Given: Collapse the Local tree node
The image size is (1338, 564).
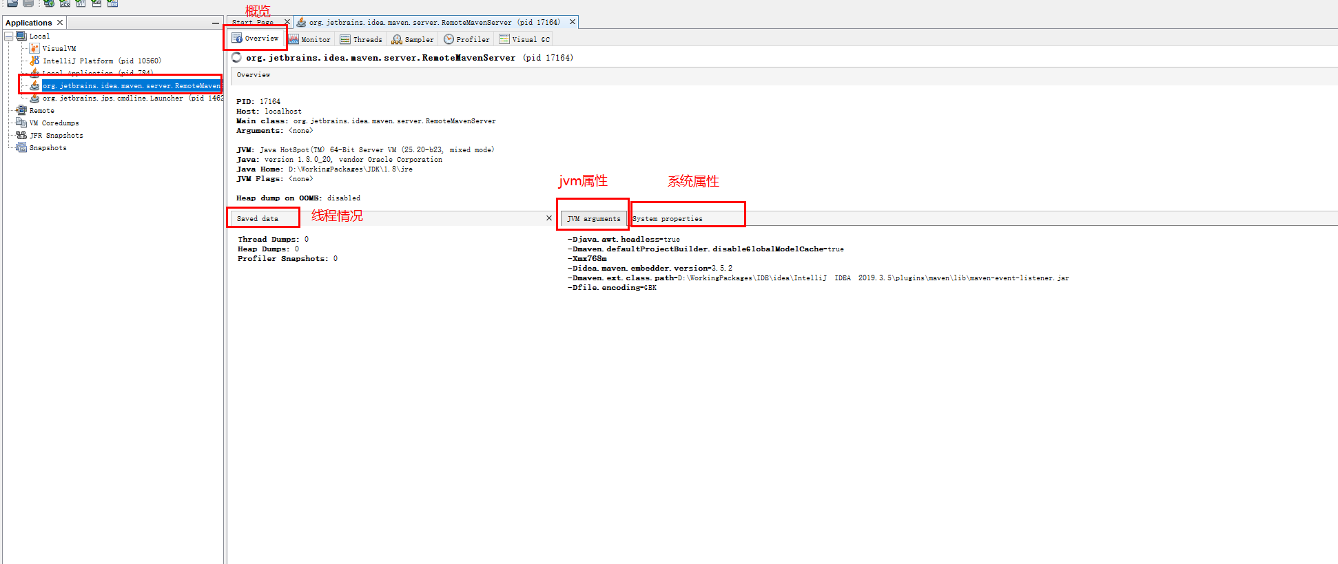Looking at the screenshot, I should point(9,36).
